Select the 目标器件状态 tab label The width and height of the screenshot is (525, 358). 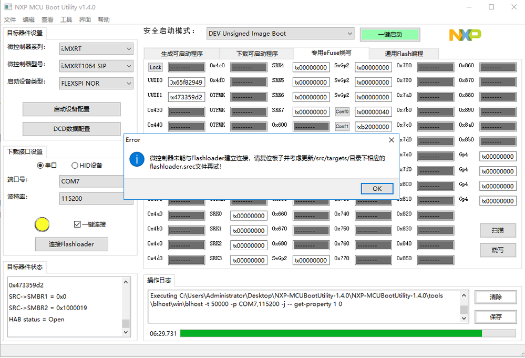point(25,267)
